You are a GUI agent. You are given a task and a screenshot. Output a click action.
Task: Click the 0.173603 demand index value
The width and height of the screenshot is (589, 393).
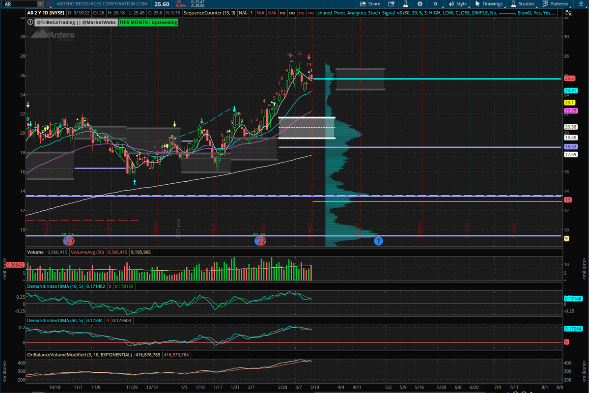121,320
